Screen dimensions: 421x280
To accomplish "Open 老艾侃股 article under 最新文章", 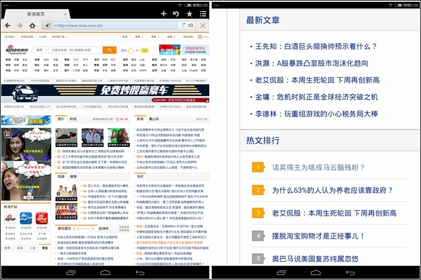I will click(x=318, y=80).
